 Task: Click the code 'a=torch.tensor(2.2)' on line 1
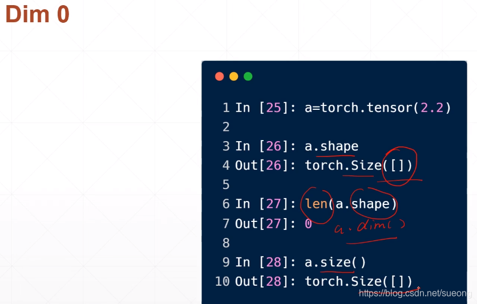(378, 108)
